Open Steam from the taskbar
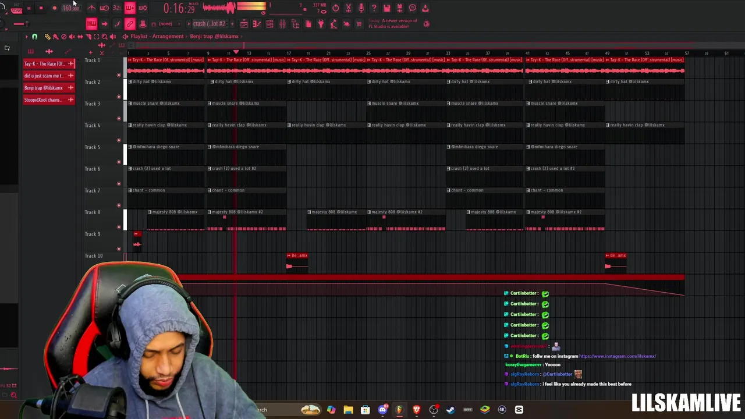The image size is (745, 419). [x=450, y=410]
